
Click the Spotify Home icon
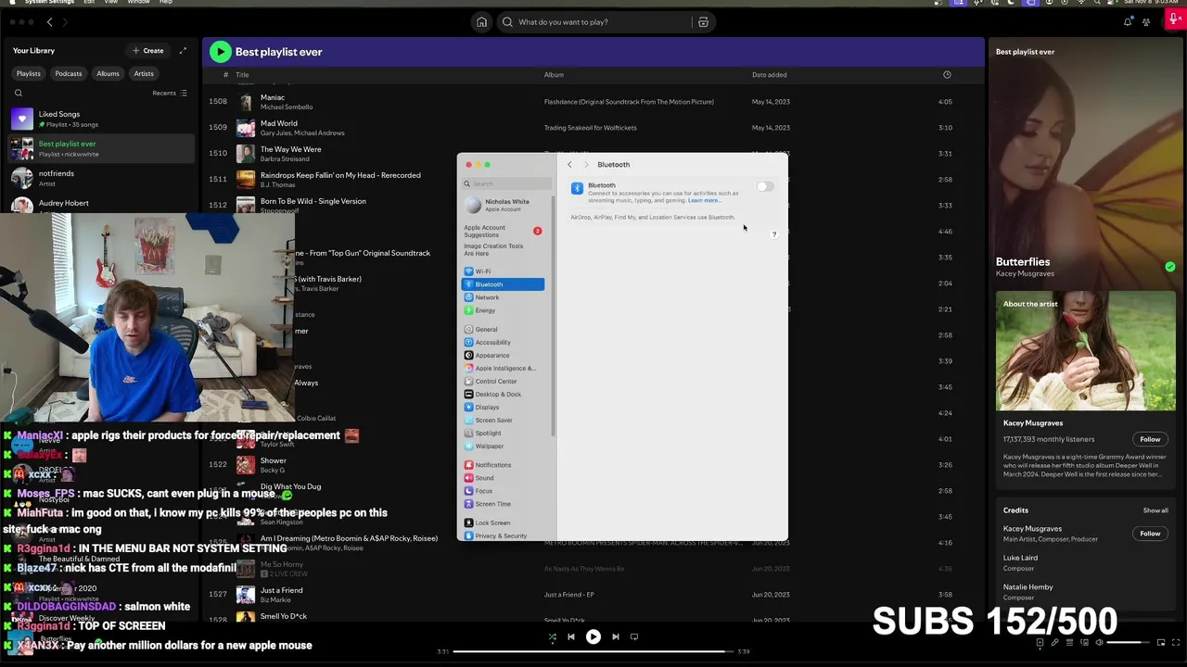click(x=481, y=22)
